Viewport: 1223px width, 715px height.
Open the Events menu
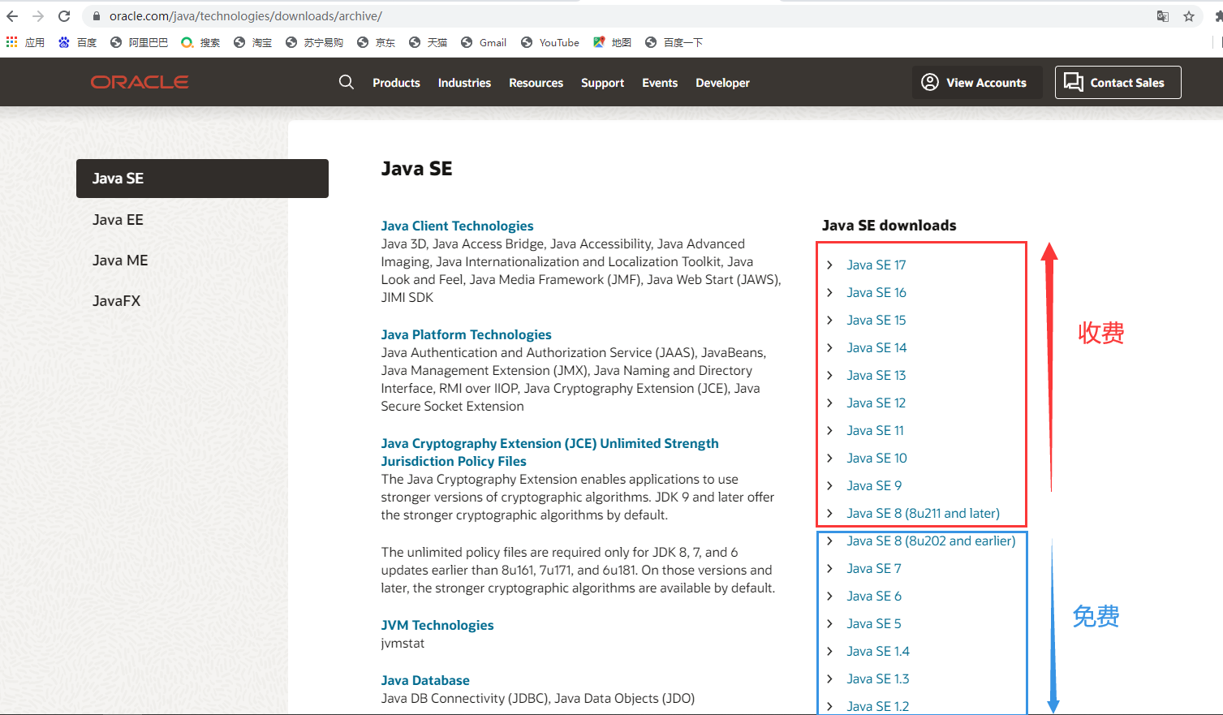[x=660, y=83]
